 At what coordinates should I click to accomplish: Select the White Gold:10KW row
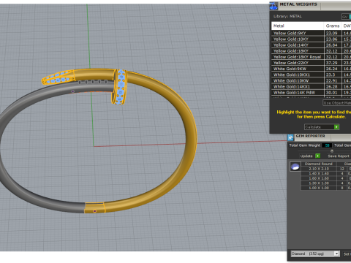312,80
